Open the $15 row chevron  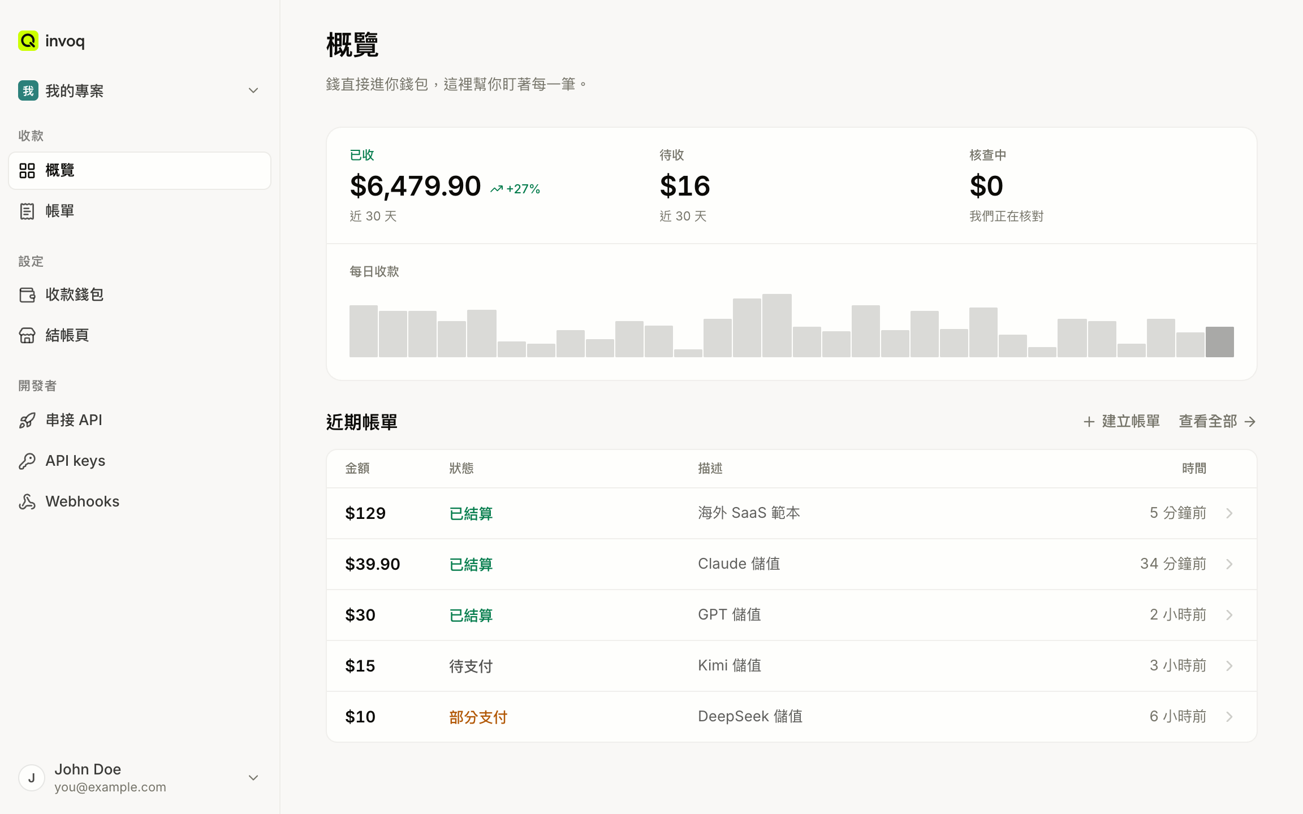pyautogui.click(x=1229, y=666)
